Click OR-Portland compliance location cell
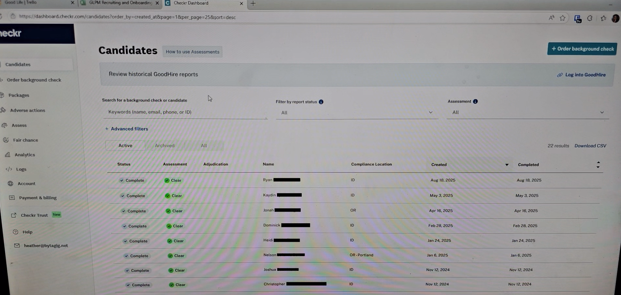 point(361,255)
